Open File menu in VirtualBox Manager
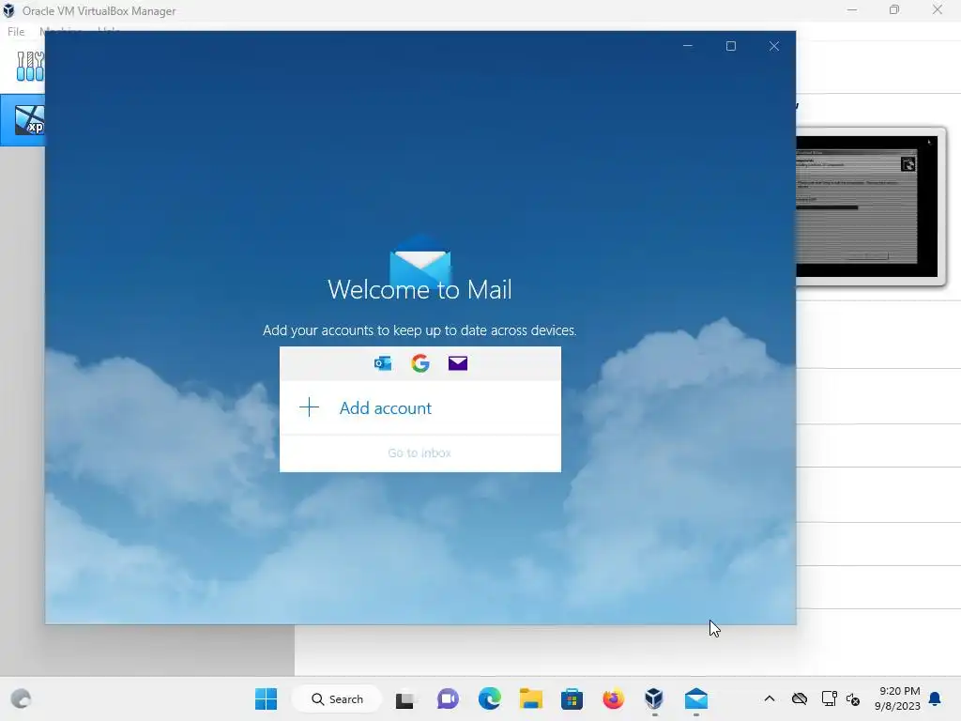Image resolution: width=961 pixels, height=721 pixels. 16,31
